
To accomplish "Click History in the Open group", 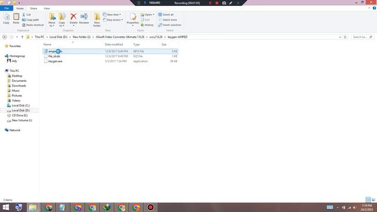I will coord(147,25).
